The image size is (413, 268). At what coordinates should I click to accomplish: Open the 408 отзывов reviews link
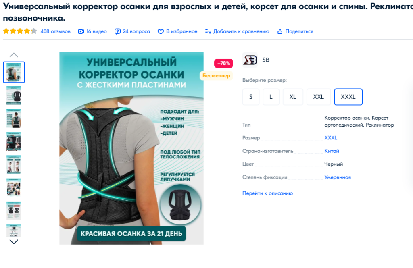tap(55, 31)
